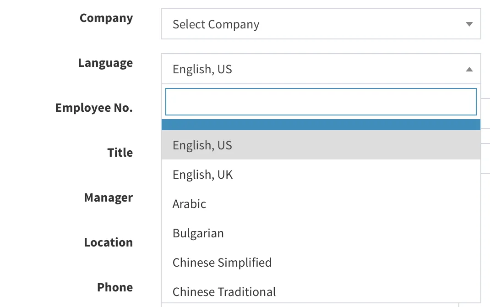490x307 pixels.
Task: Choose English, US from the list
Action: 321,145
